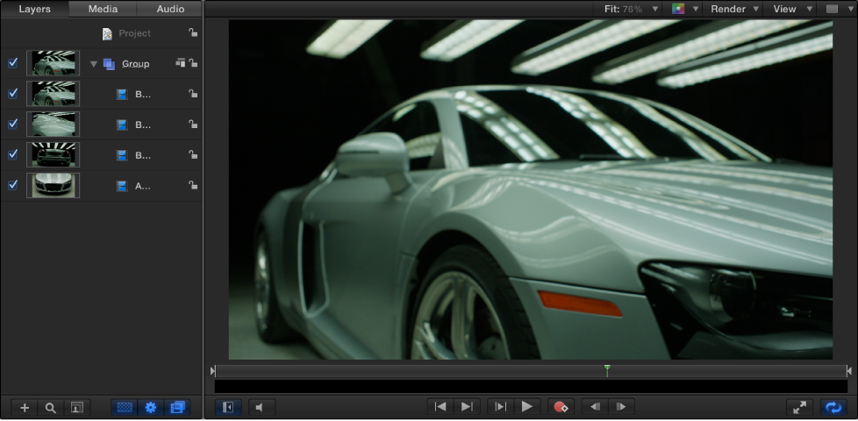Enter full screen player mode
Viewport: 858px width, 421px height.
(x=799, y=407)
